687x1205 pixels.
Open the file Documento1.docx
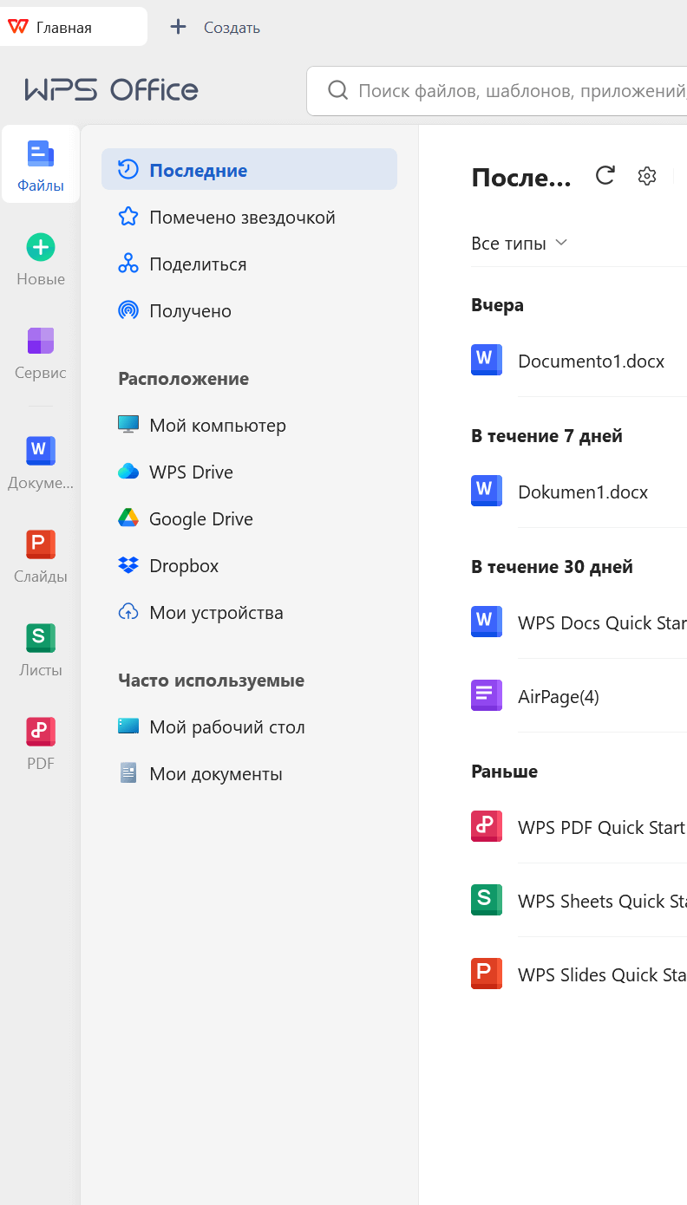pos(591,361)
